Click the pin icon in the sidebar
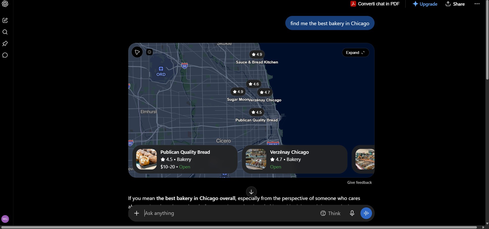 5,44
